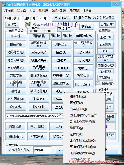Open the 工程-3D common directory
124x165 pixels.
(105, 37)
